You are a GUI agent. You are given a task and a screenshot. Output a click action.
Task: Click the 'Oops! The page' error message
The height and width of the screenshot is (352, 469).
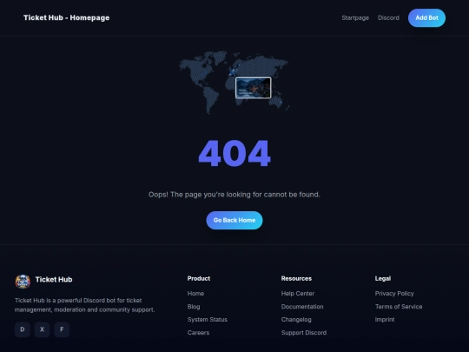234,195
